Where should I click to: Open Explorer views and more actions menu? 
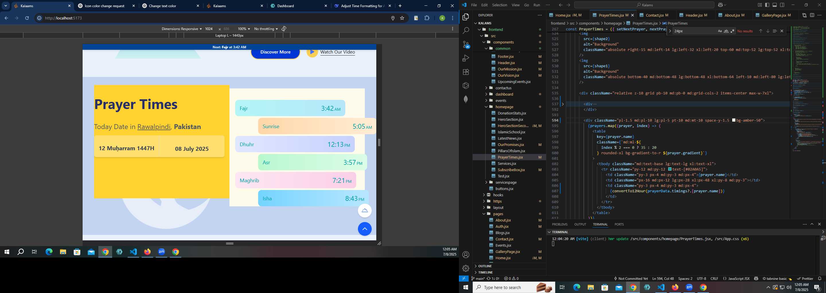click(x=540, y=15)
